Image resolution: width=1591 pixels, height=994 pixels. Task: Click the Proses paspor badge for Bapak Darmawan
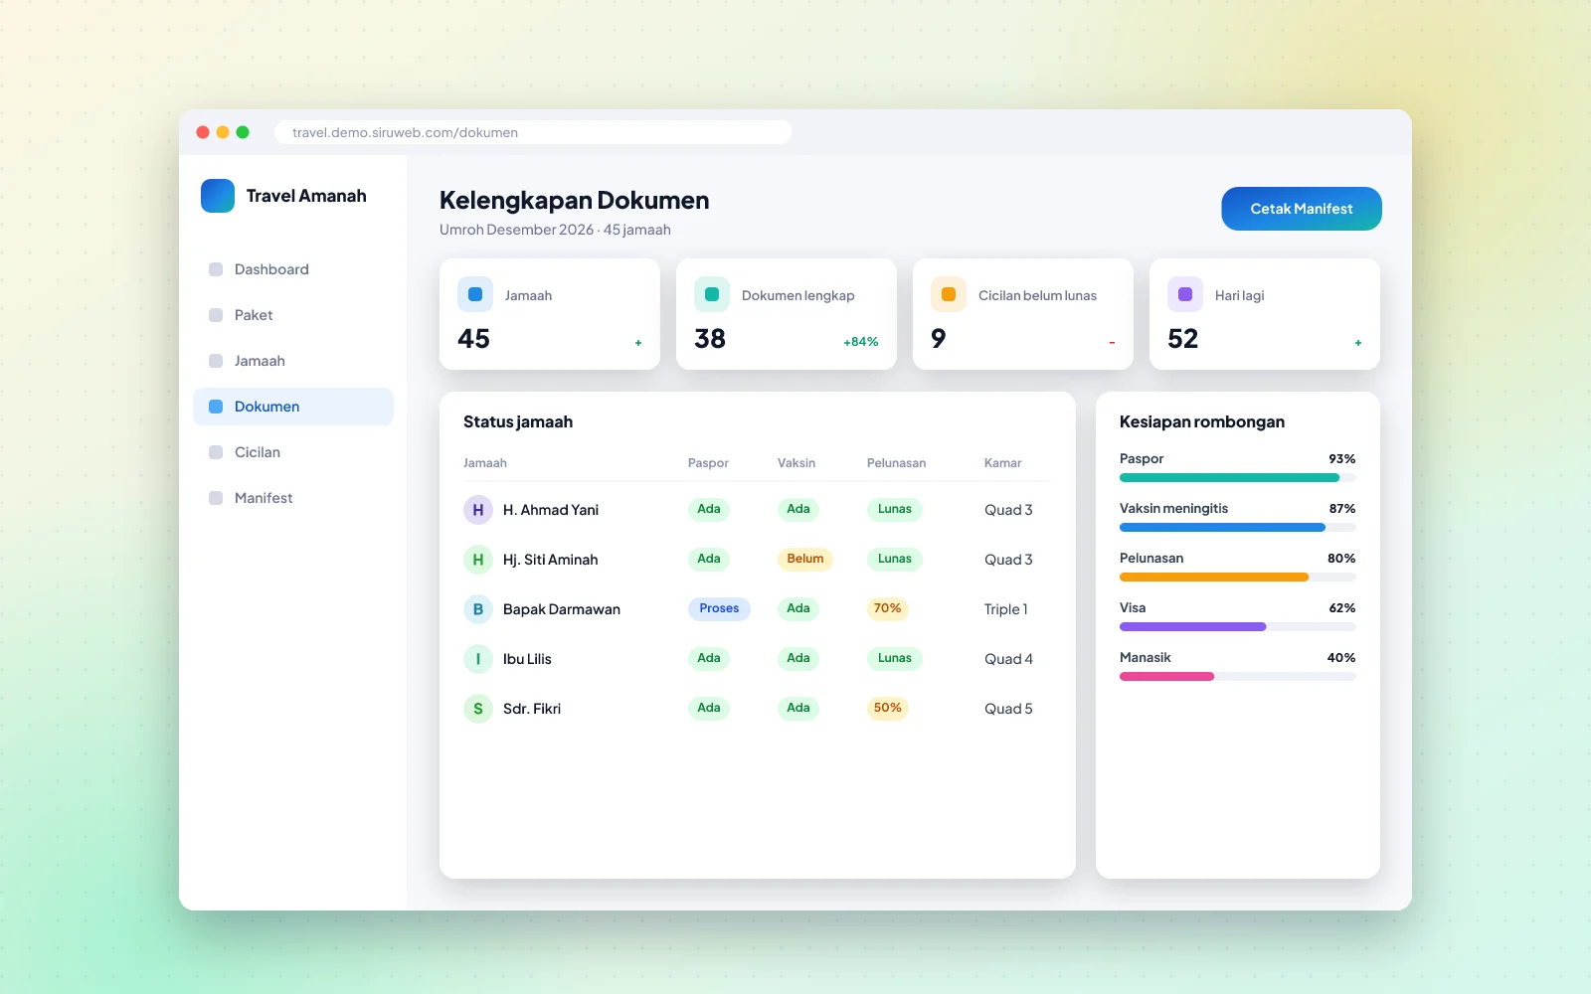pyautogui.click(x=719, y=608)
